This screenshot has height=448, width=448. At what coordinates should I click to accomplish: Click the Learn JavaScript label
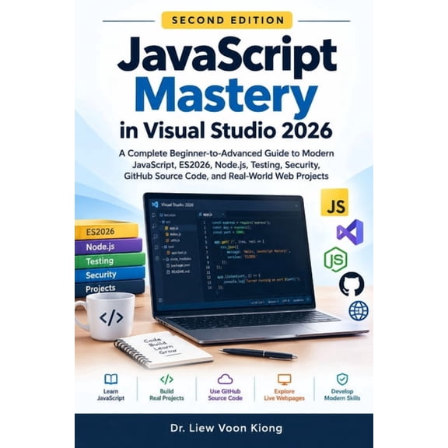pyautogui.click(x=111, y=394)
